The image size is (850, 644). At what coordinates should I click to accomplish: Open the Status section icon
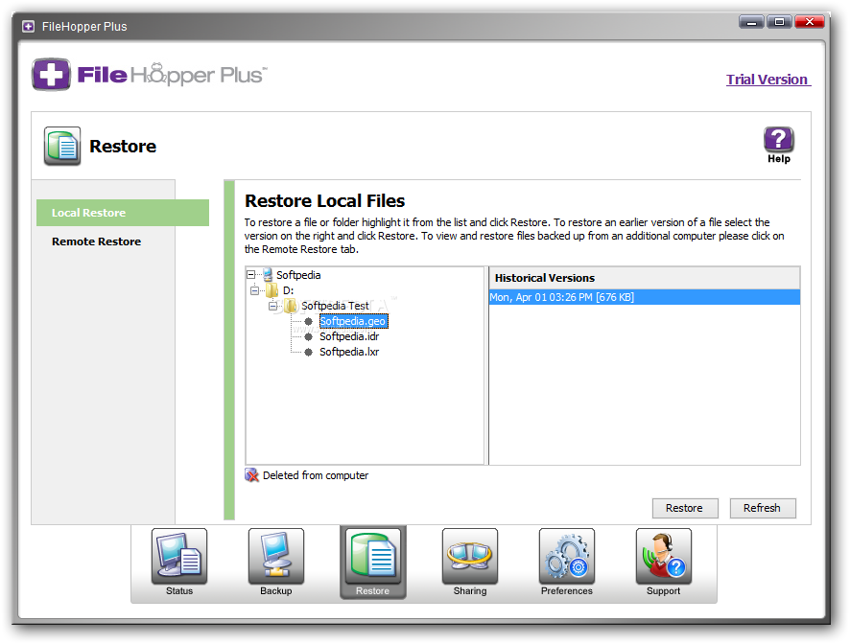click(179, 556)
